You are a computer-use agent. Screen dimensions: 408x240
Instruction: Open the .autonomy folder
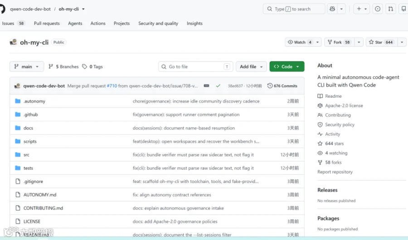pos(34,101)
